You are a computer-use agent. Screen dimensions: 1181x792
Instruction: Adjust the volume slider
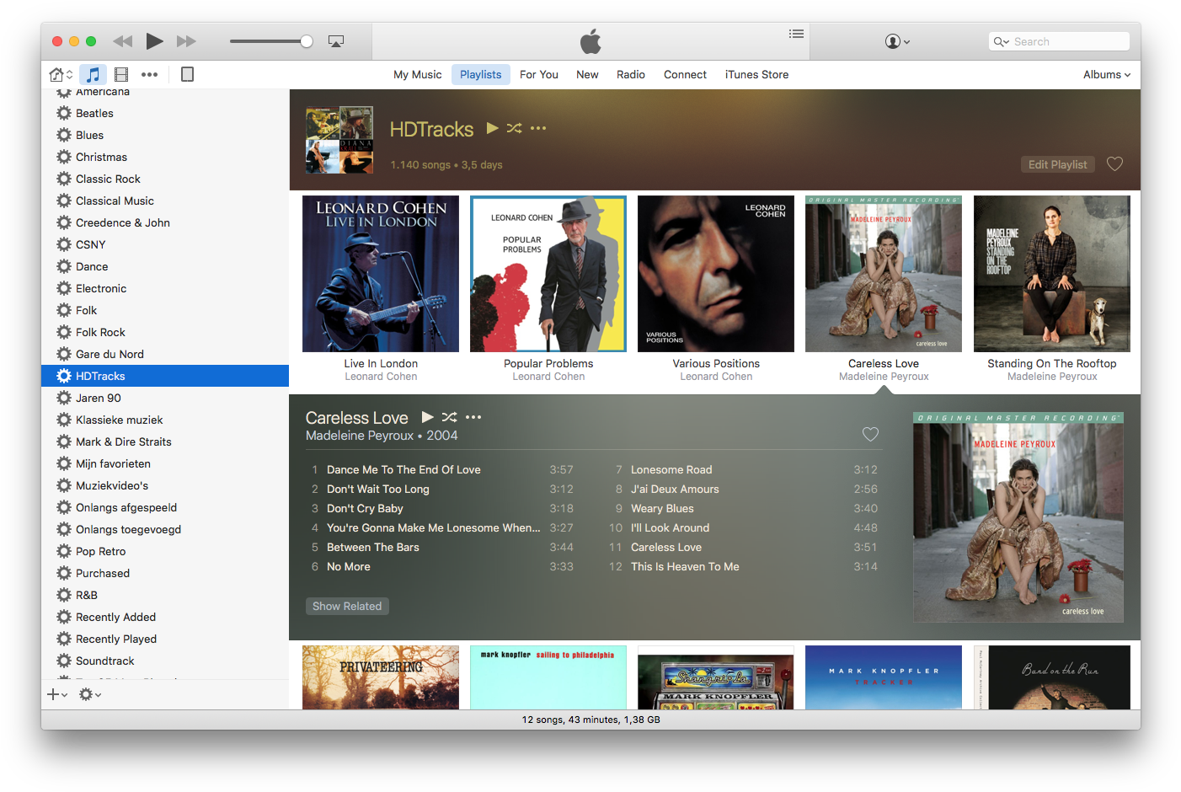click(305, 40)
